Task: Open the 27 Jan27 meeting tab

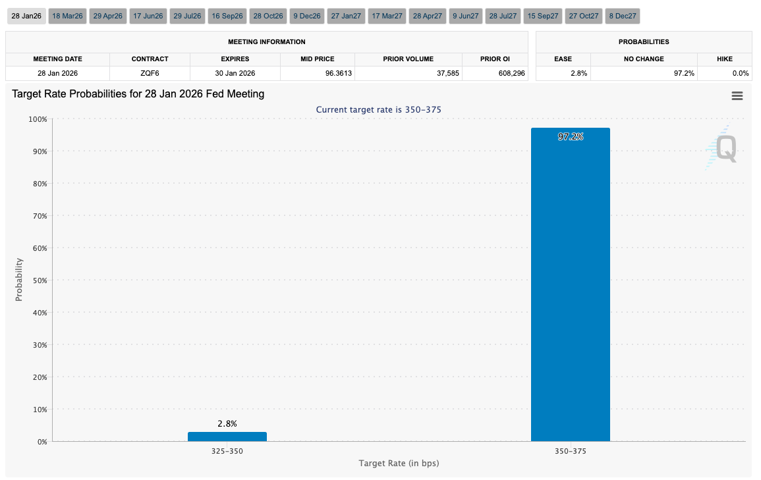Action: pos(346,16)
